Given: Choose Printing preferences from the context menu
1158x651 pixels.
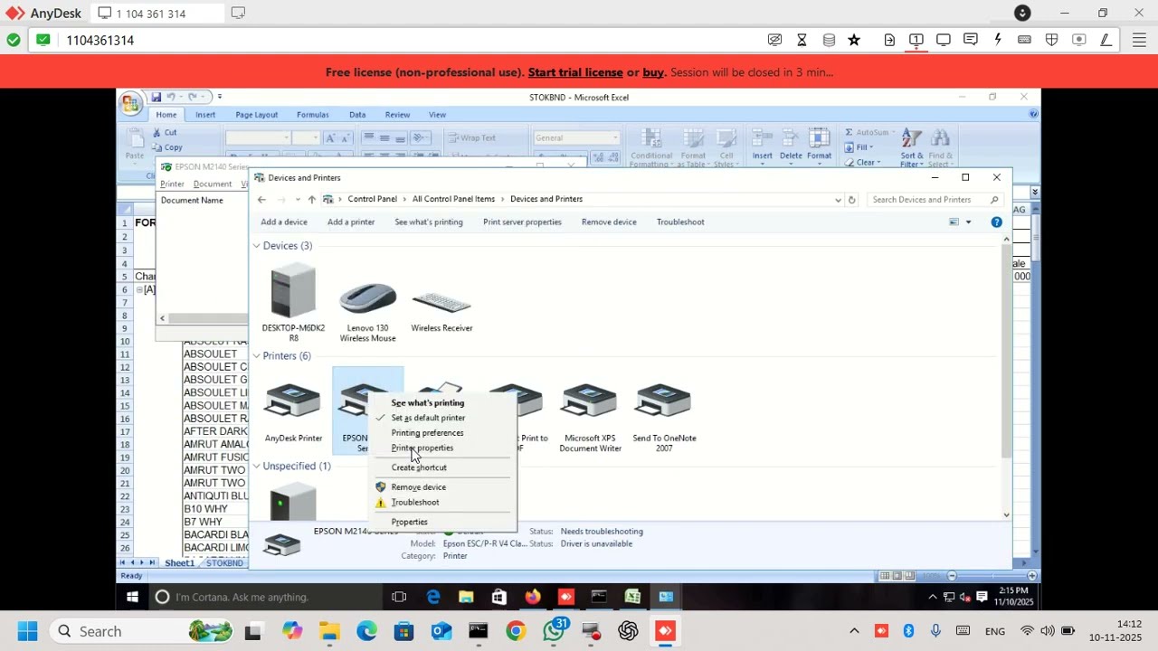Looking at the screenshot, I should [427, 432].
